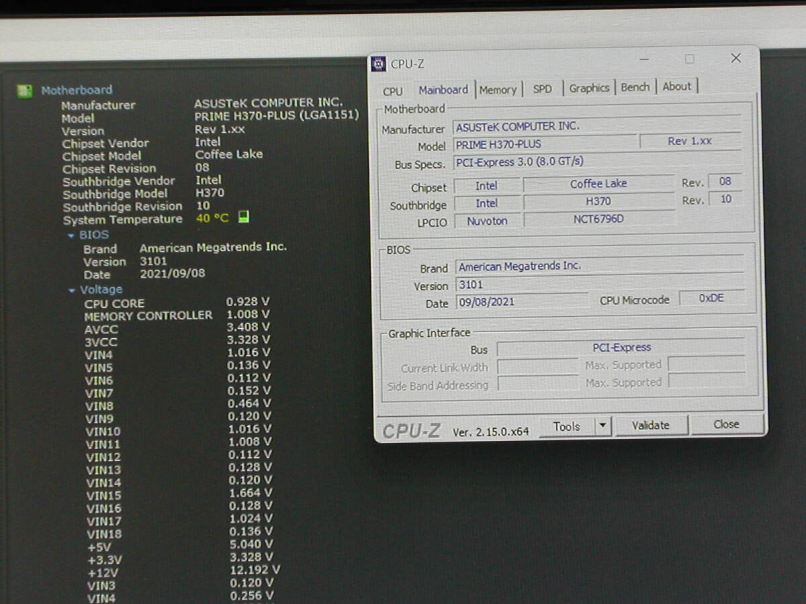Click the System Temperature 40 °C value
Image resolution: width=806 pixels, height=604 pixels.
pyautogui.click(x=212, y=218)
